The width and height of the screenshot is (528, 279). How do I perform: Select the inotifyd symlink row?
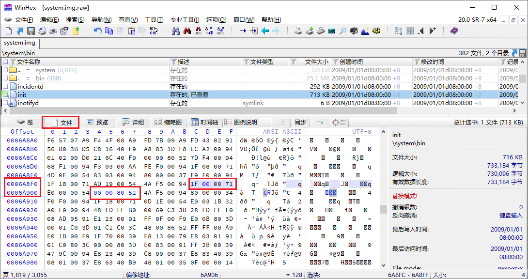click(x=259, y=103)
